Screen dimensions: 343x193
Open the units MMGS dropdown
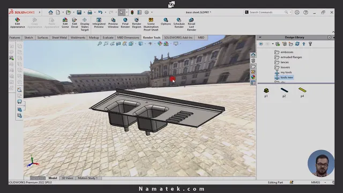tap(325, 182)
